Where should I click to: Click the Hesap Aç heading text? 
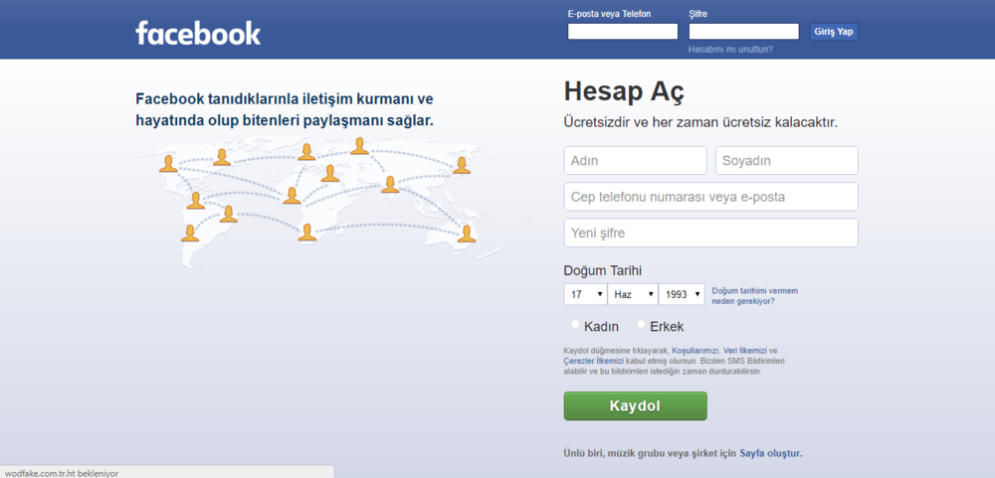click(625, 93)
